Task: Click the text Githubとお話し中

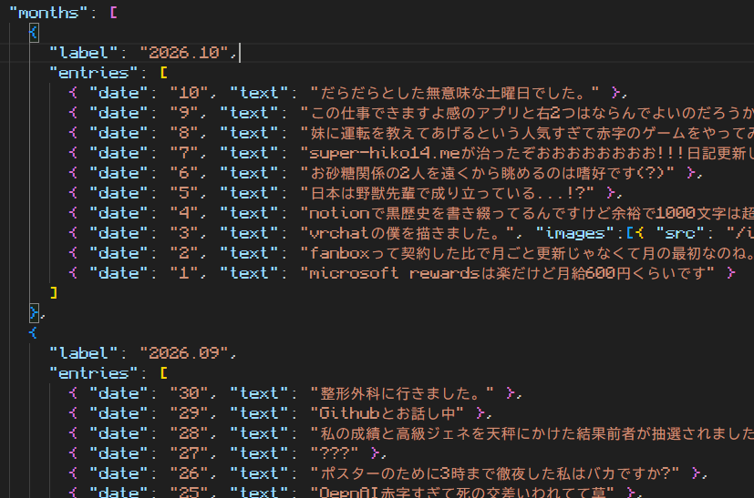Action: pyautogui.click(x=387, y=413)
